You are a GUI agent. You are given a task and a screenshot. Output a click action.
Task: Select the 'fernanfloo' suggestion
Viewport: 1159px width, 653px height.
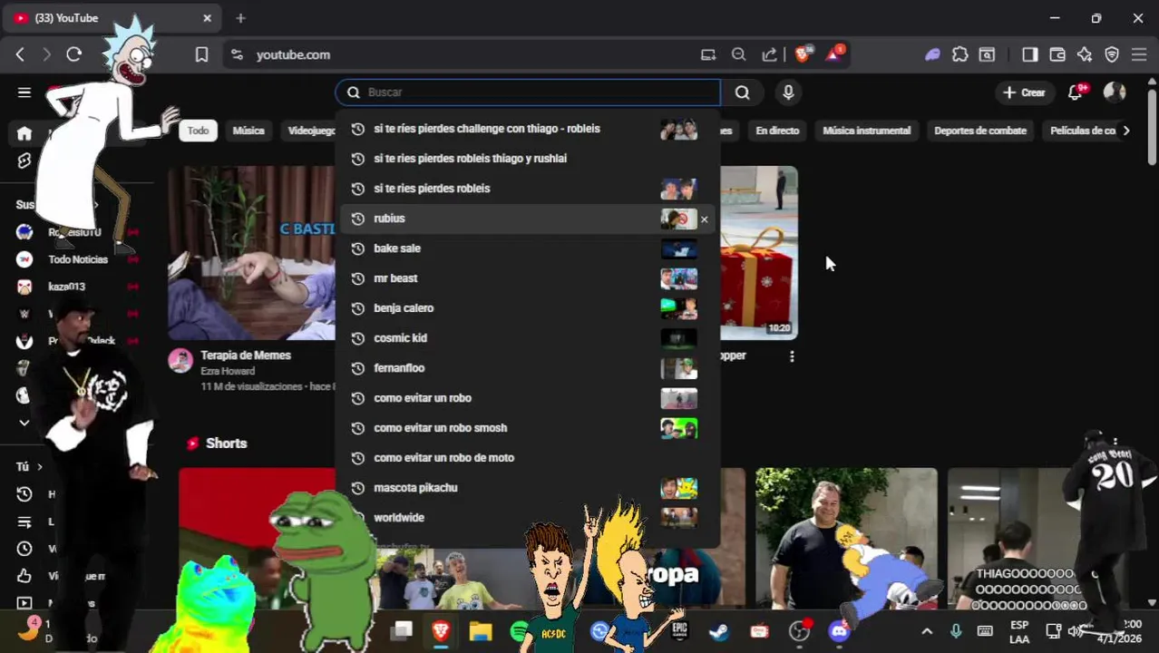pos(529,368)
